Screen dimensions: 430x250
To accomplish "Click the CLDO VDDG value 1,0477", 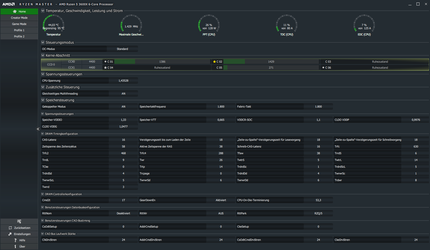I will [123, 126].
